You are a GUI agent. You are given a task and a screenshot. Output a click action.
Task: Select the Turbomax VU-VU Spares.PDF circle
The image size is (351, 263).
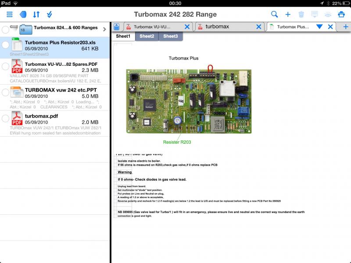coord(5,67)
